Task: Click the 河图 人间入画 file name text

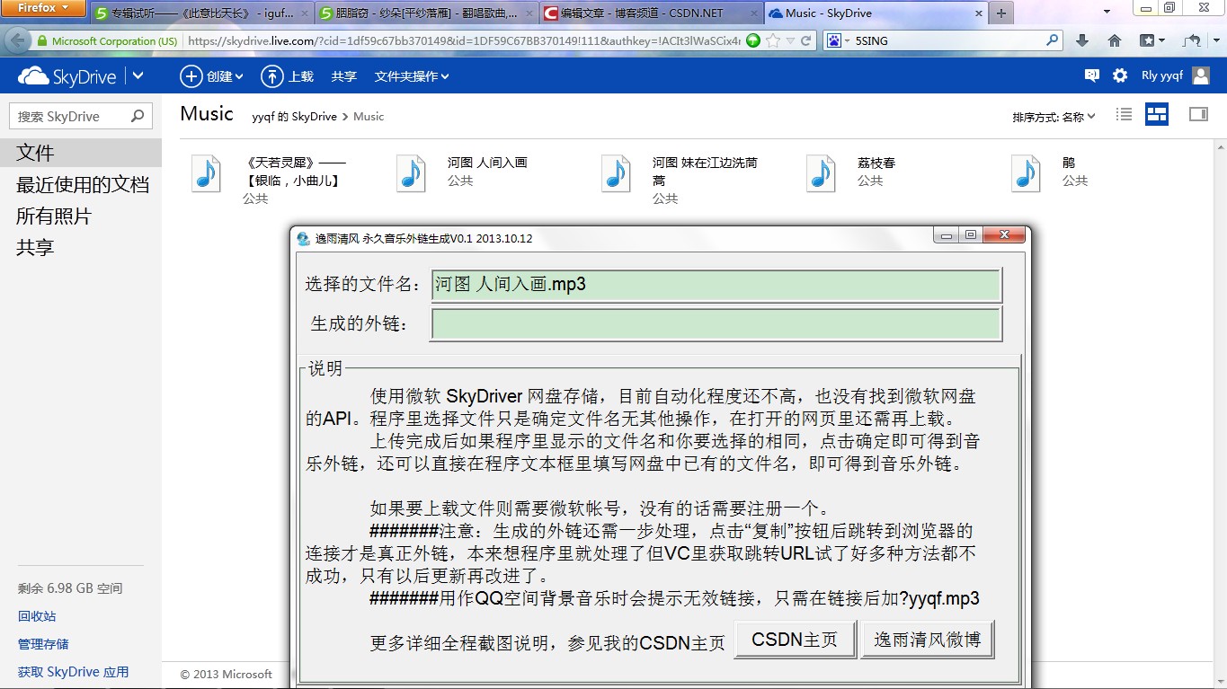Action: (x=487, y=163)
